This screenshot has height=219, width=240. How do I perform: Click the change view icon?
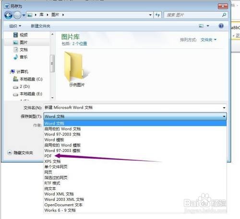coord(201,26)
